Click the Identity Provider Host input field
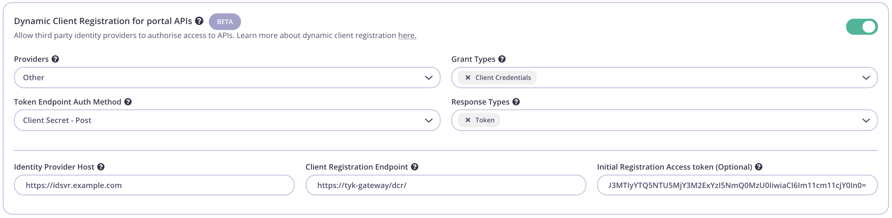Screen dimensions: 892x218 154,185
